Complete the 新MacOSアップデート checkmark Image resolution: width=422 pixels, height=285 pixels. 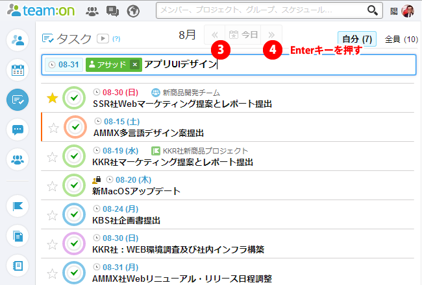point(74,185)
